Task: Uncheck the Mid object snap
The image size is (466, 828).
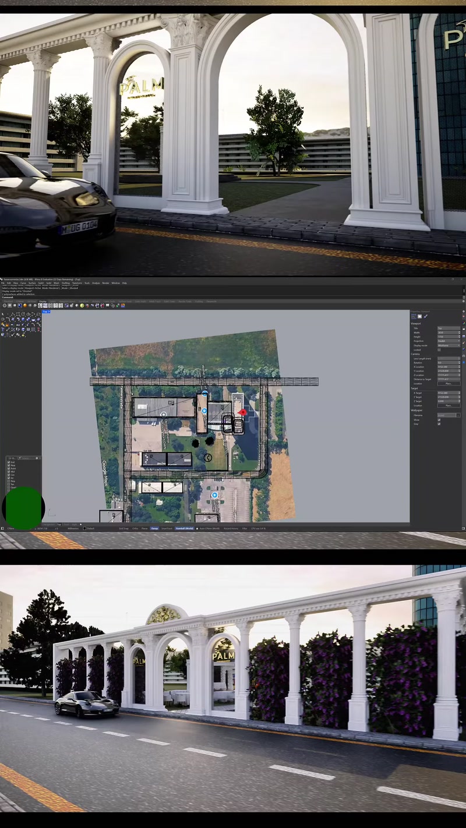Action: [x=9, y=472]
